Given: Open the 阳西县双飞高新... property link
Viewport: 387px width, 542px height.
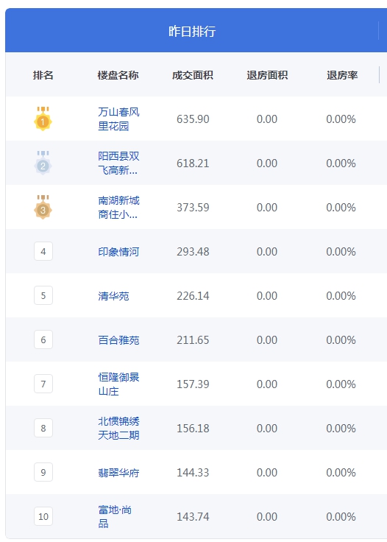Looking at the screenshot, I should (118, 163).
